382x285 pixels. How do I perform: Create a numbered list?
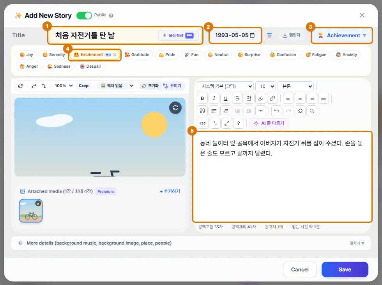226,111
